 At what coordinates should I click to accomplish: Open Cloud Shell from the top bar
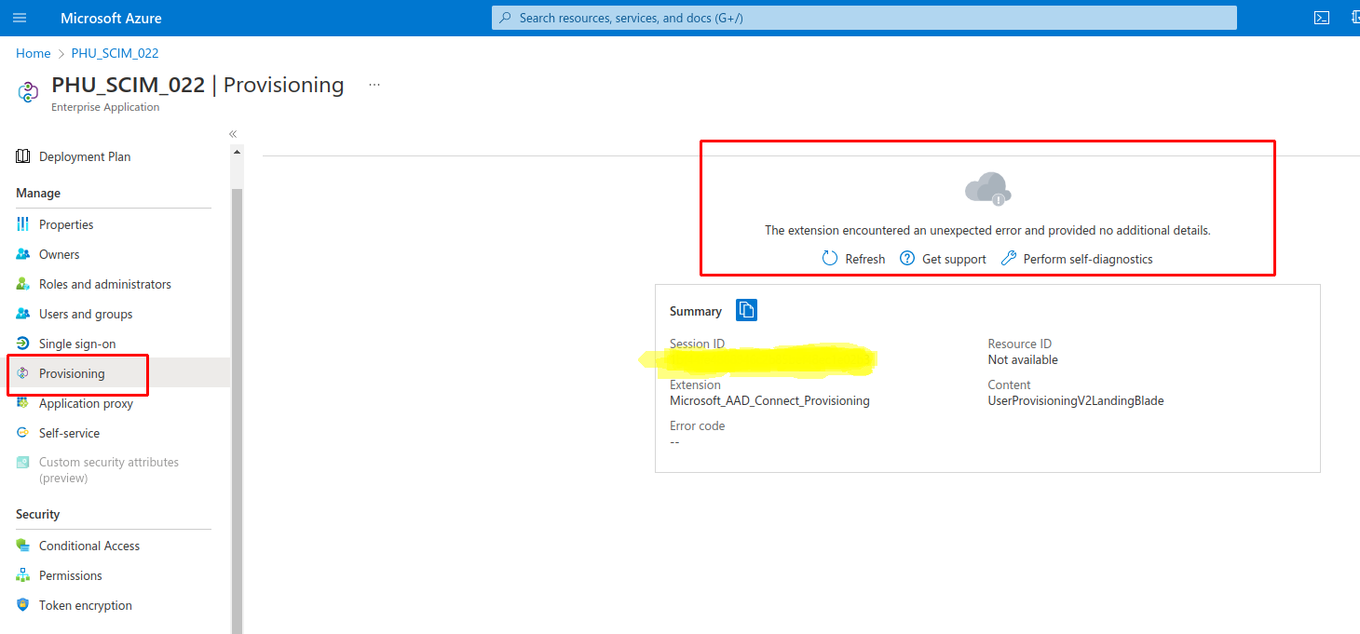pyautogui.click(x=1322, y=17)
